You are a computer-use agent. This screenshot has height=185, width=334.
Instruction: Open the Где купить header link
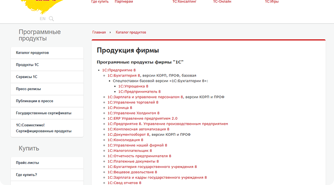click(x=100, y=1)
